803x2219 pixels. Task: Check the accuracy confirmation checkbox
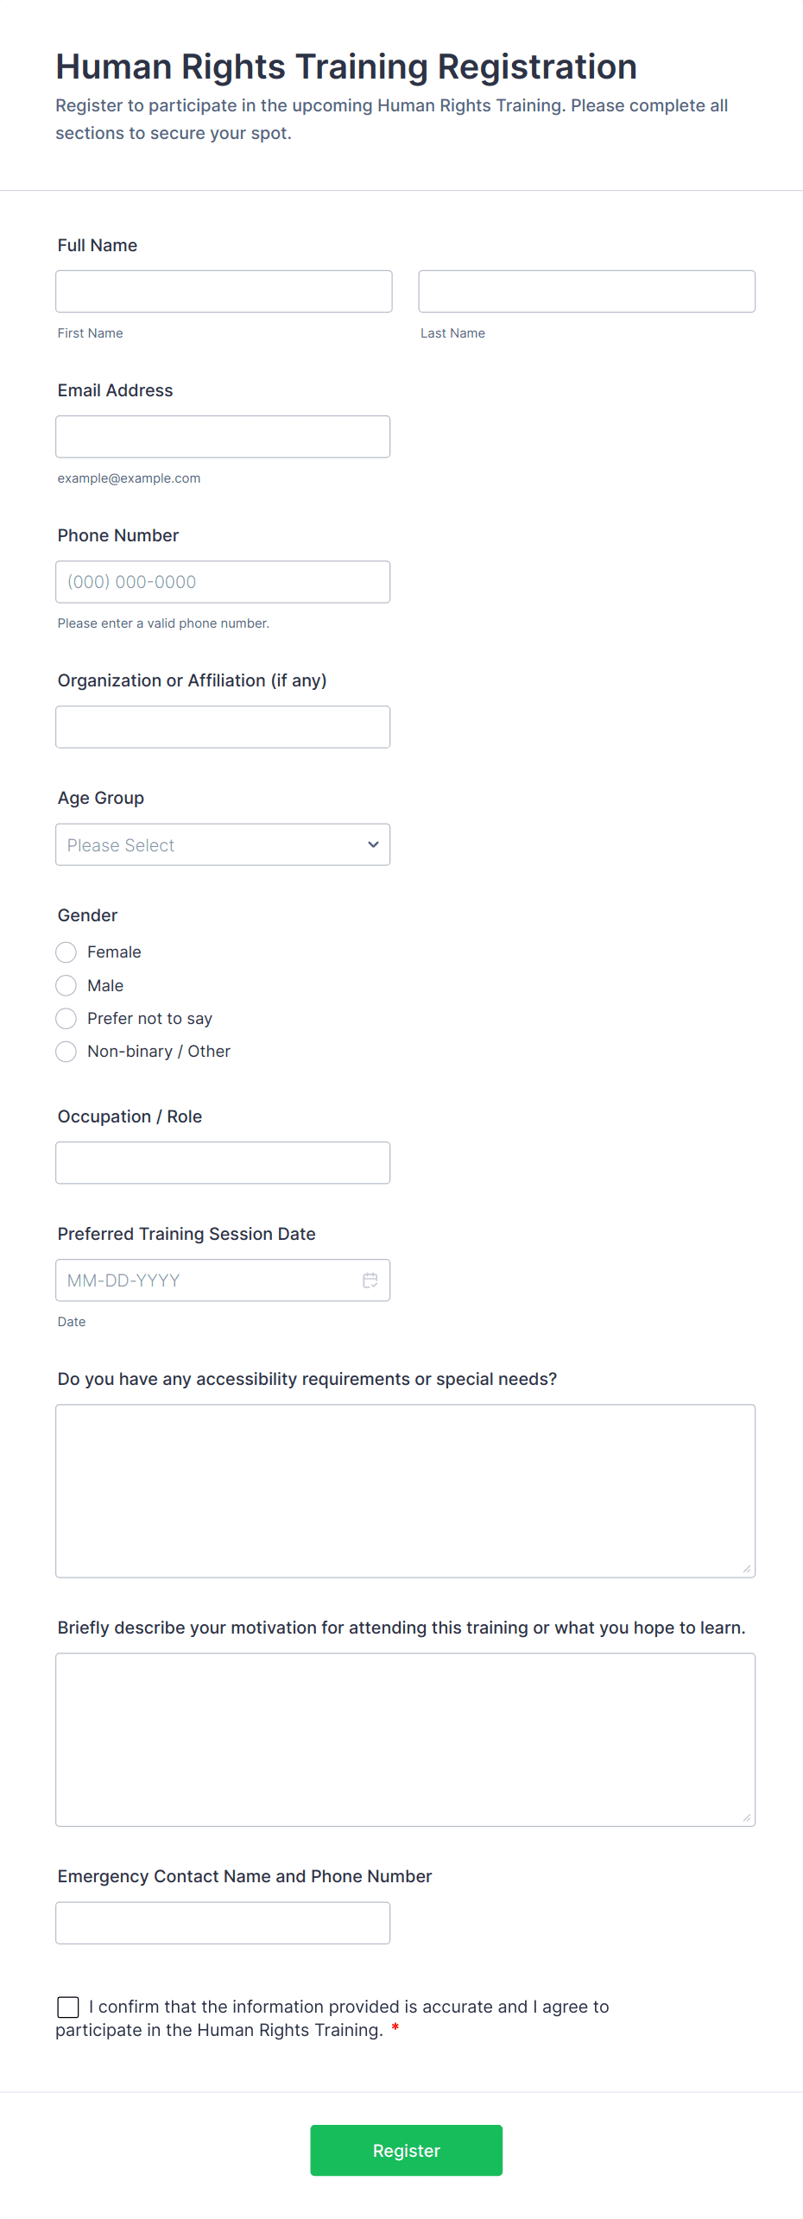coord(68,2007)
